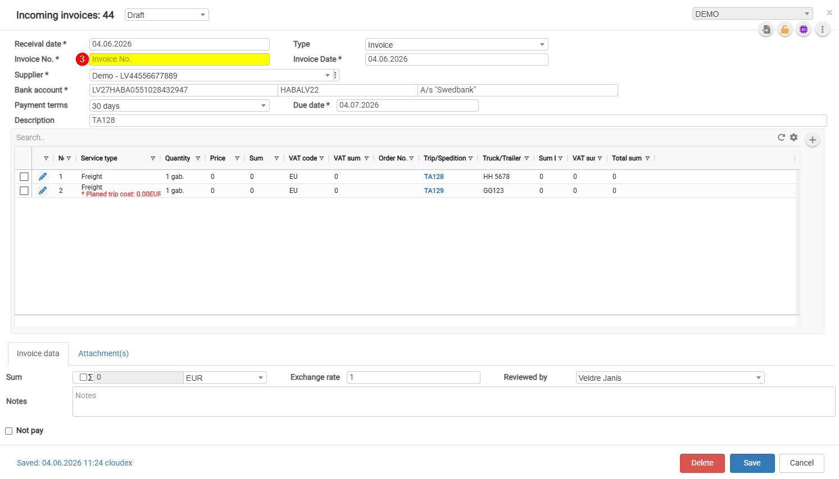Image resolution: width=839 pixels, height=479 pixels.
Task: Click the Exchange rate field
Action: 414,377
